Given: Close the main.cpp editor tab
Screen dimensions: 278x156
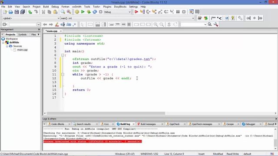Looking at the screenshot, I should (61, 31).
